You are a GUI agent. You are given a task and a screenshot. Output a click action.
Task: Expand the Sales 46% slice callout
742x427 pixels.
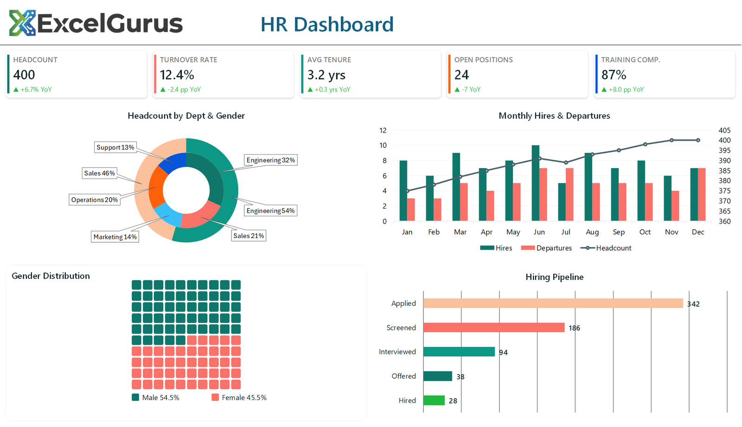[x=100, y=173]
